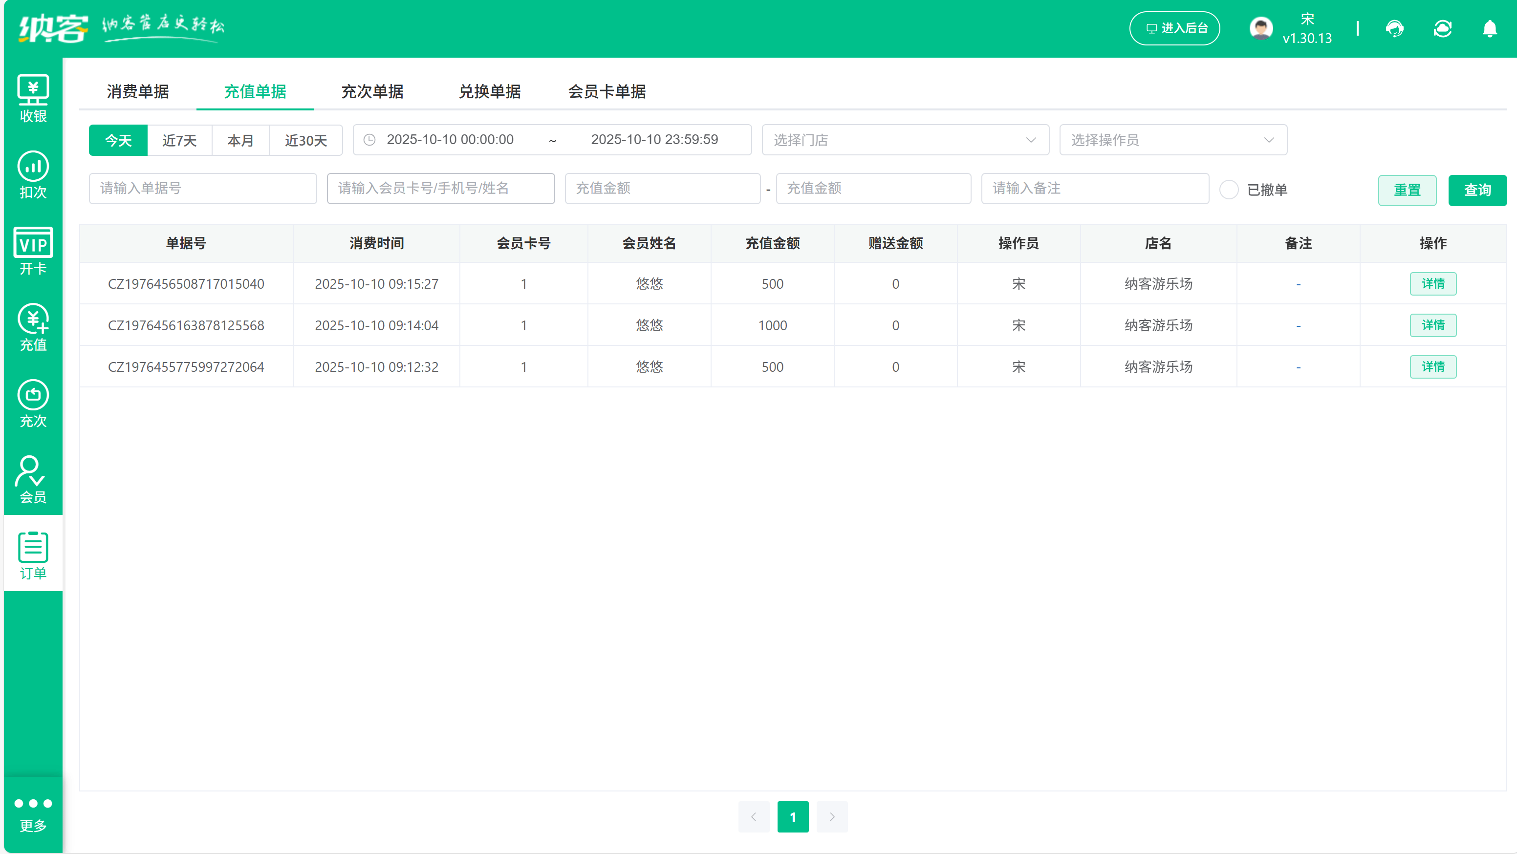Image resolution: width=1517 pixels, height=854 pixels.
Task: Open the date range picker starting 2025-10-10
Action: (x=552, y=140)
